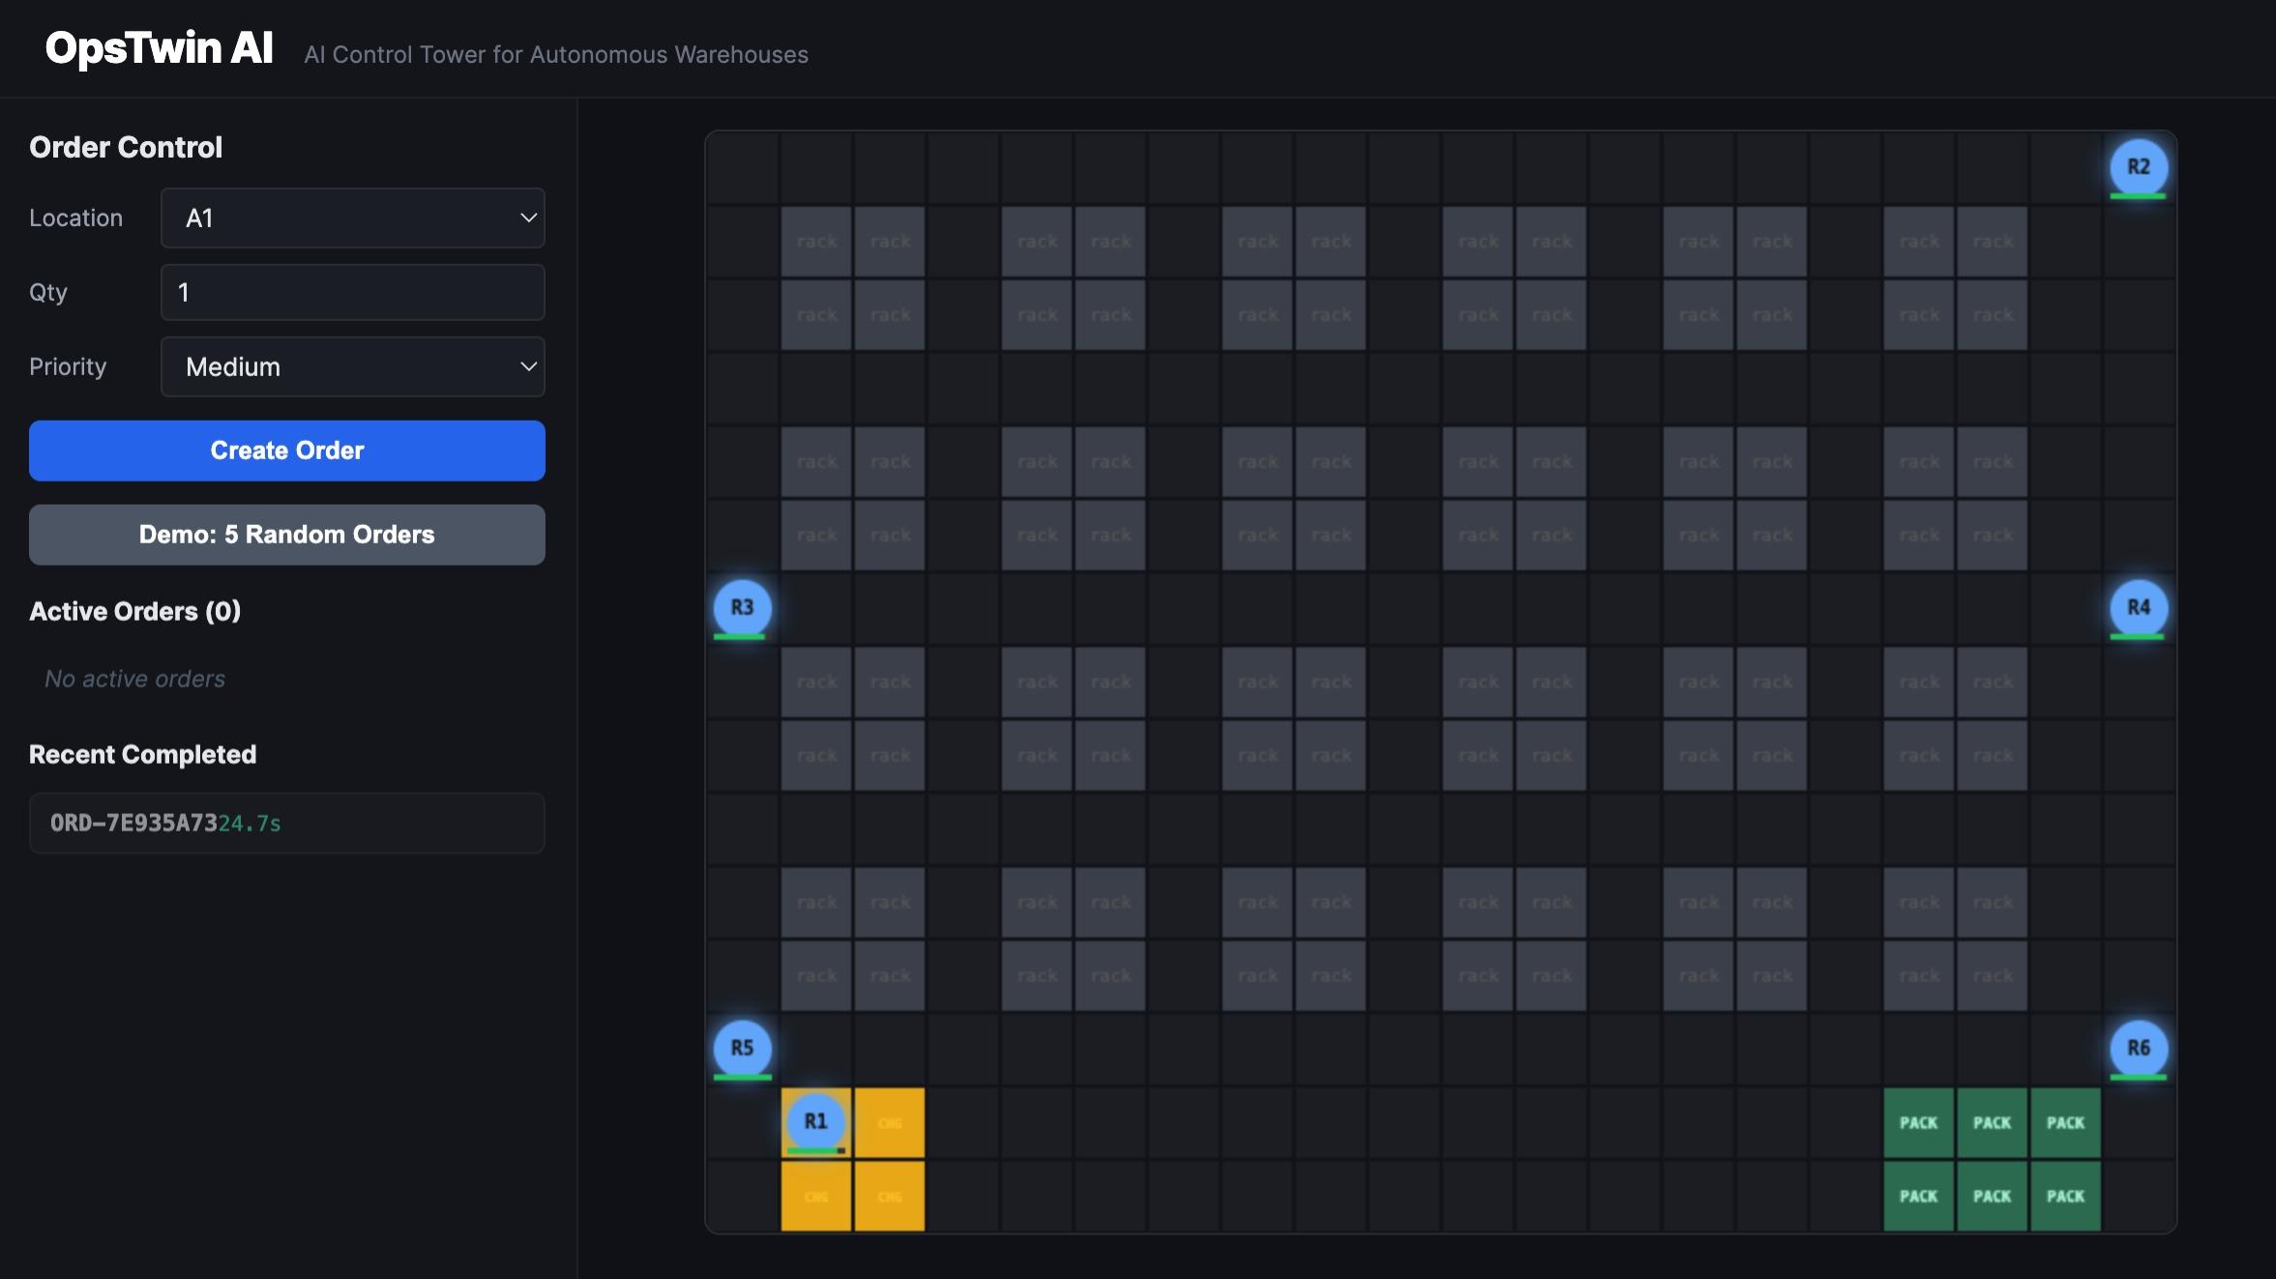Click the top-left rack tile
The height and width of the screenshot is (1279, 2276).
[816, 242]
